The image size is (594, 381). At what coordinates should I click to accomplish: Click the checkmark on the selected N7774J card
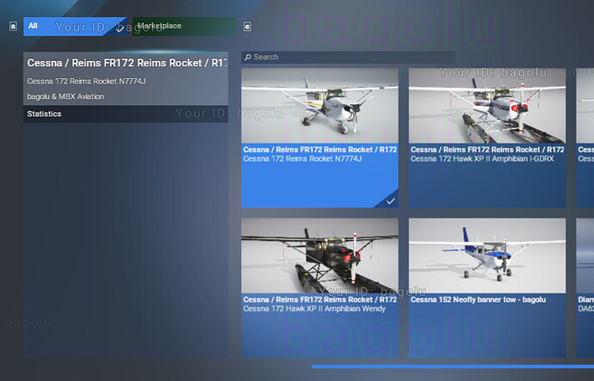[390, 201]
